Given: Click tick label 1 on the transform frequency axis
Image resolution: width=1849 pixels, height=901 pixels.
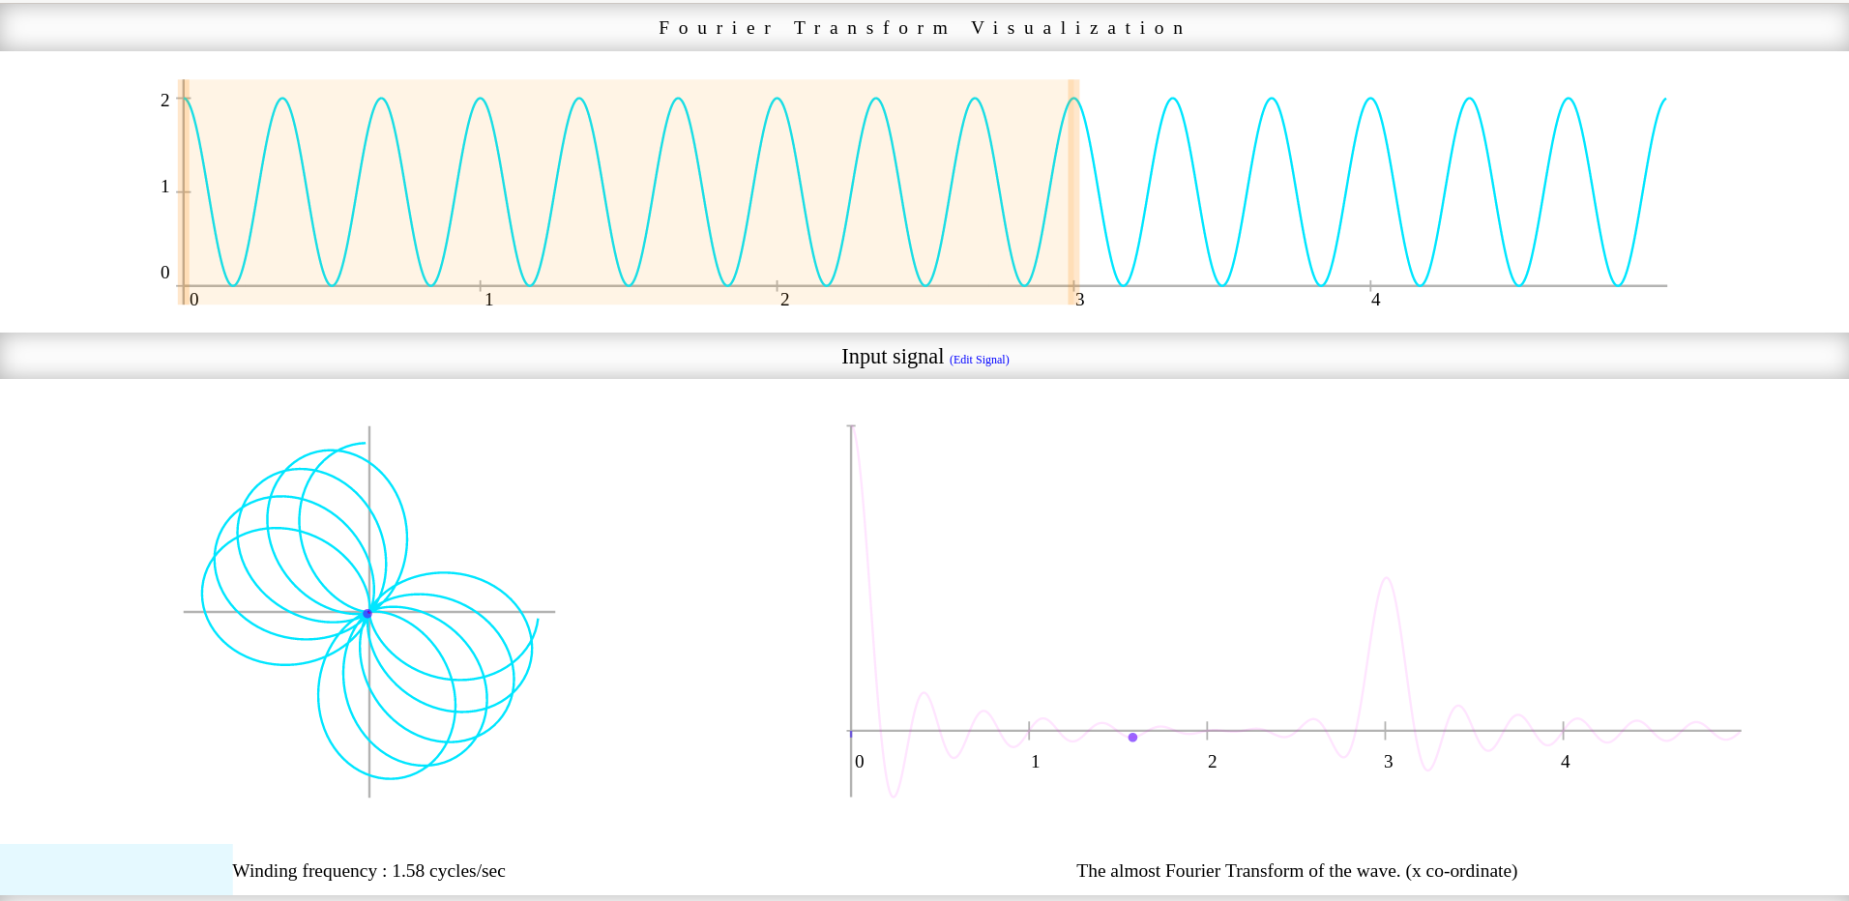Looking at the screenshot, I should 1035,762.
